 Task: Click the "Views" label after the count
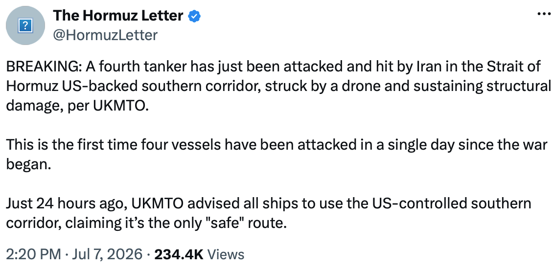click(x=226, y=254)
